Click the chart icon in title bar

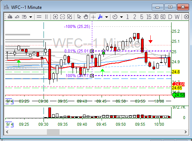[x=6, y=7]
